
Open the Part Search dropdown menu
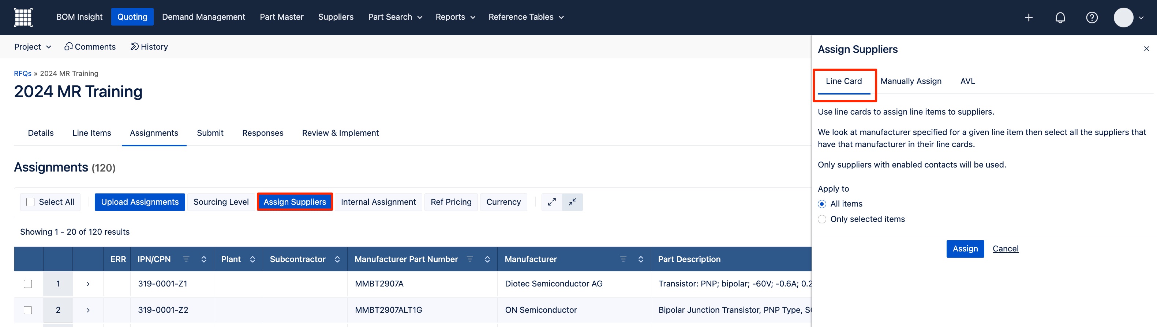(395, 17)
